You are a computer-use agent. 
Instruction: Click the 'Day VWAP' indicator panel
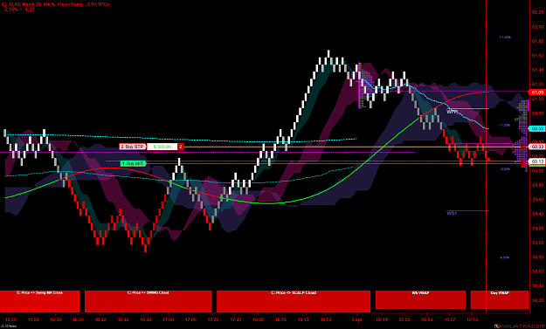click(x=500, y=300)
